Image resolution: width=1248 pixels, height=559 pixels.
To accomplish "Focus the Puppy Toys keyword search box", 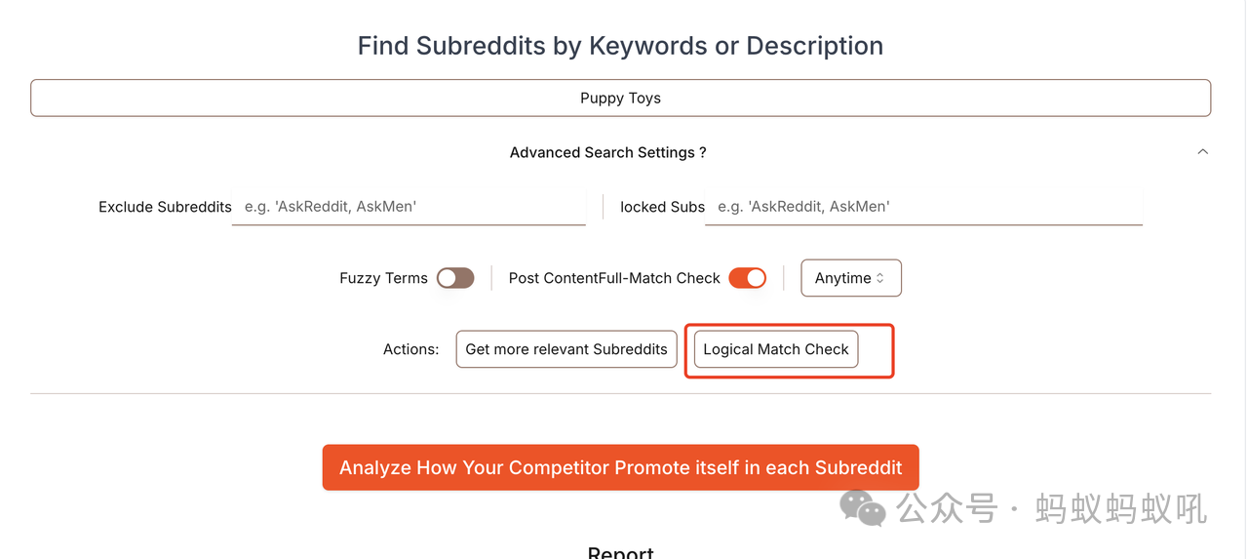I will [x=620, y=99].
